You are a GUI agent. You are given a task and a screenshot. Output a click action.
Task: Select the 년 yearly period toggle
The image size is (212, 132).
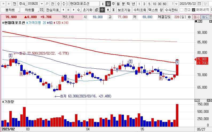pyautogui.click(x=133, y=4)
